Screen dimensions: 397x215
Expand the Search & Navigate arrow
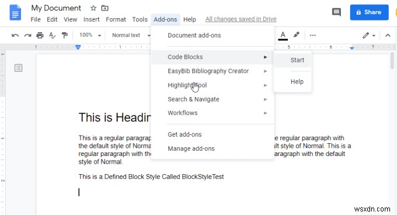point(265,99)
